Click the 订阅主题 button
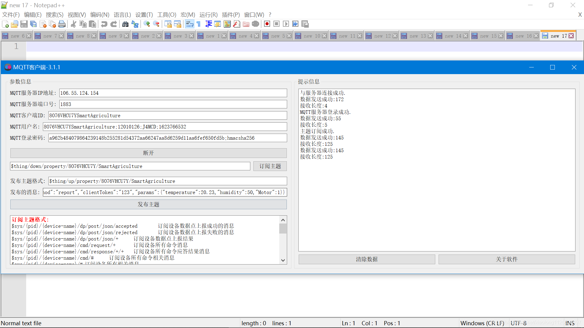Screen dimensions: 584x328 pyautogui.click(x=270, y=166)
